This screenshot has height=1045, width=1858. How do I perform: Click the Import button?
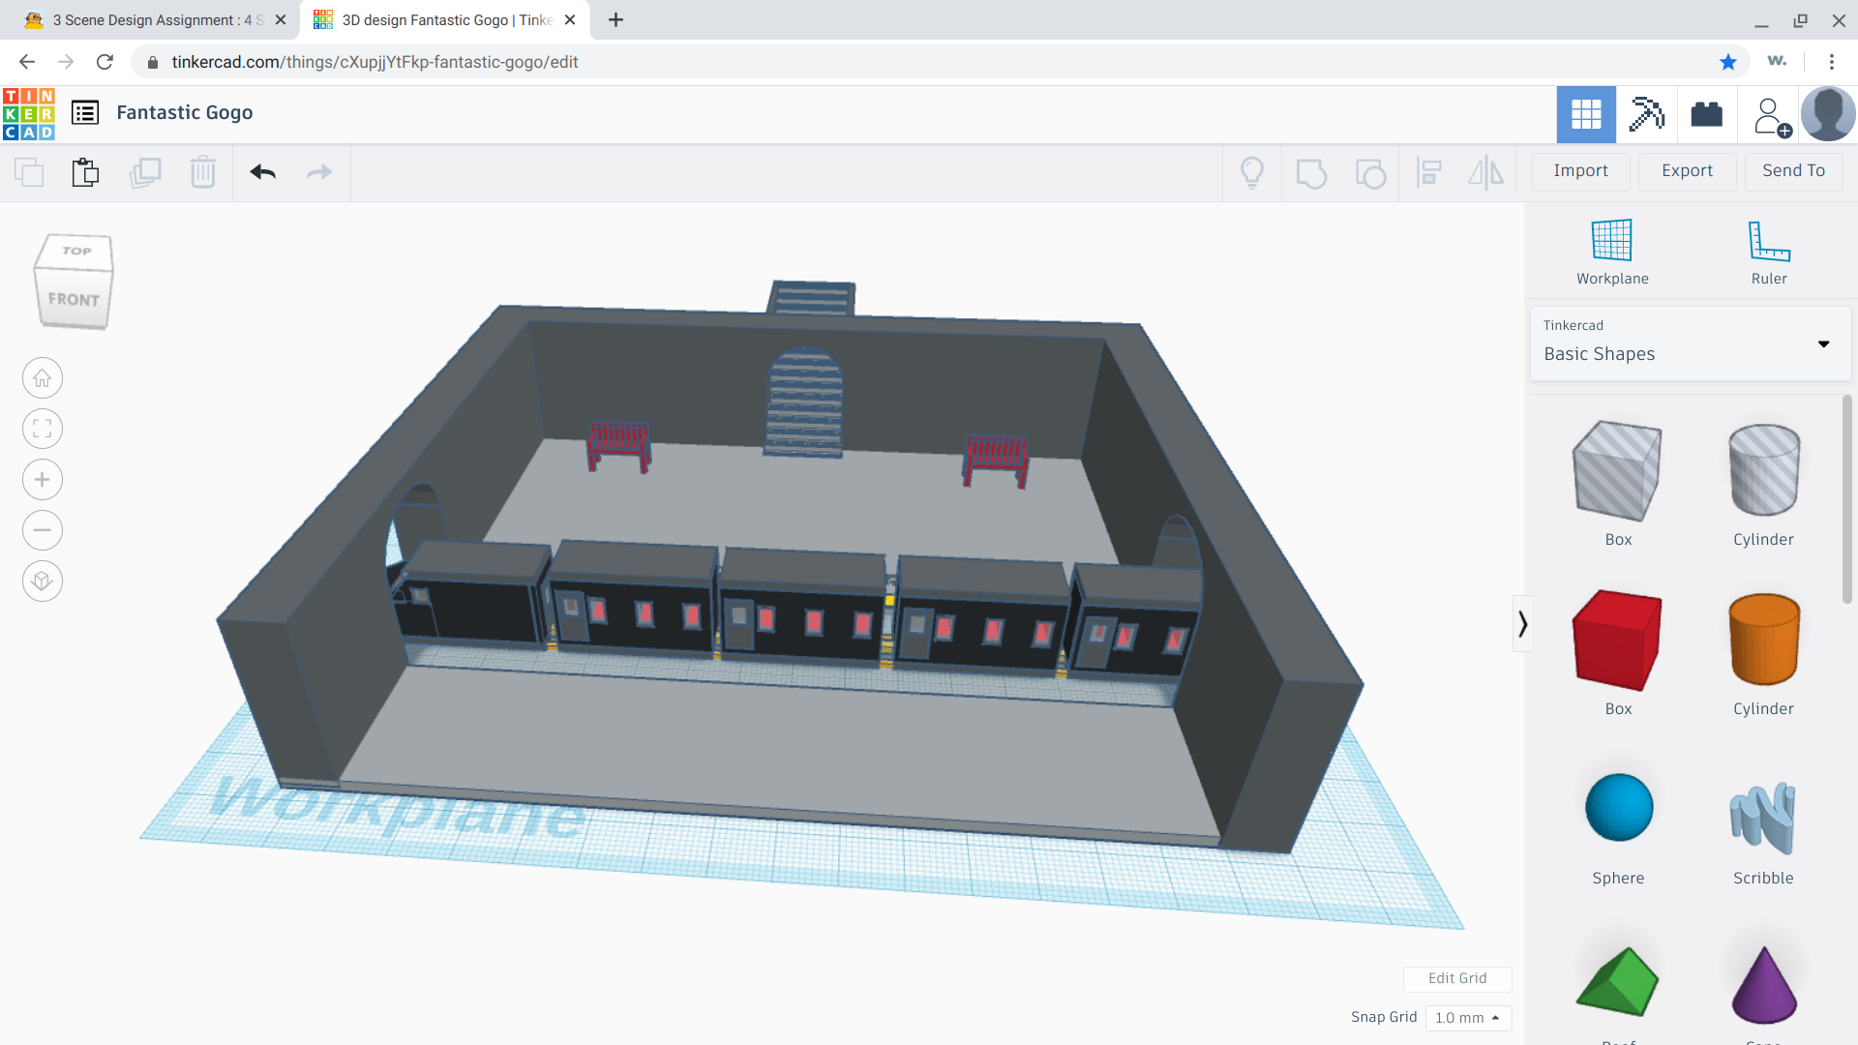pyautogui.click(x=1580, y=169)
